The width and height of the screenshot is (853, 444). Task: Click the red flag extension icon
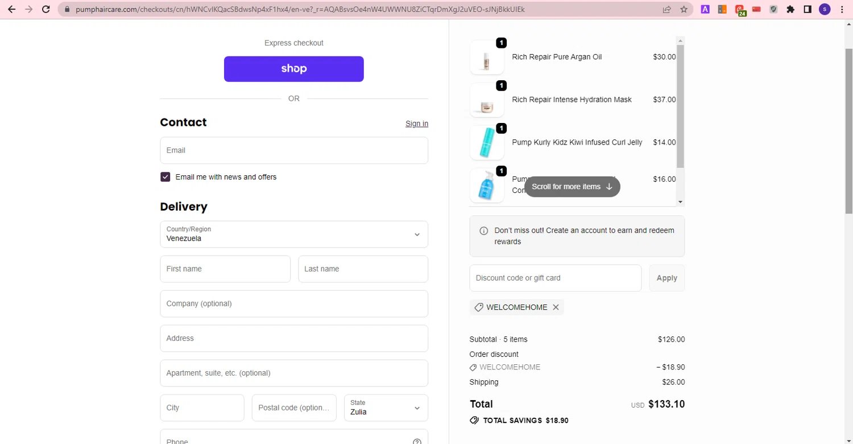[x=756, y=9]
